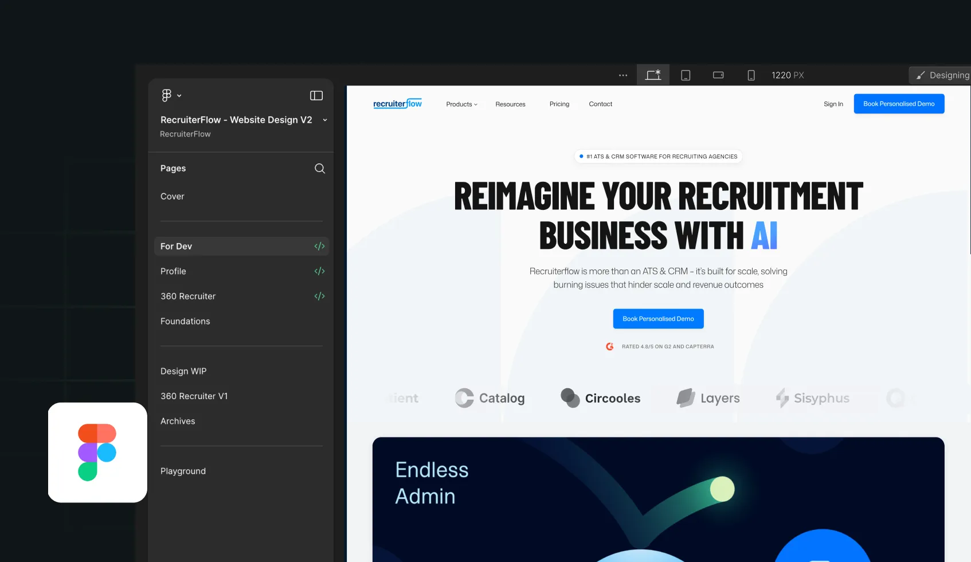Click the Catalog brand logo

[490, 398]
